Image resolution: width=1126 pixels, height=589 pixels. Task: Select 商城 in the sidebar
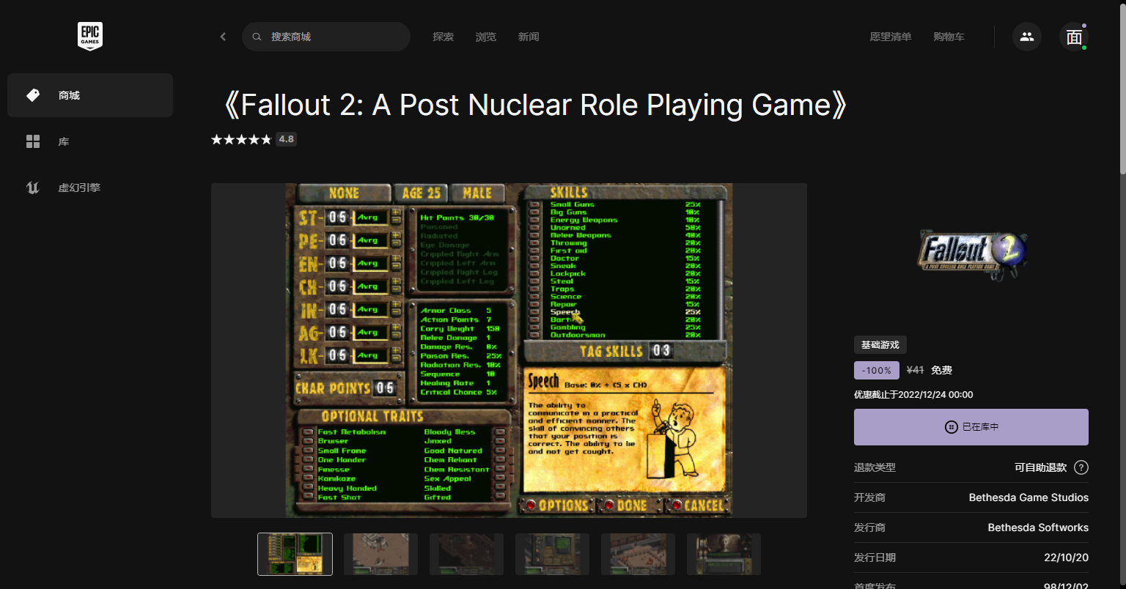(x=90, y=95)
